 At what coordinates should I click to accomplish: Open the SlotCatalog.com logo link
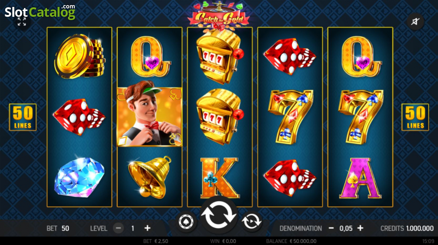[40, 12]
